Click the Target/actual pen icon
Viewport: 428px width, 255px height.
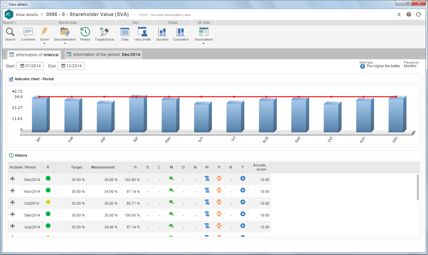[x=104, y=32]
